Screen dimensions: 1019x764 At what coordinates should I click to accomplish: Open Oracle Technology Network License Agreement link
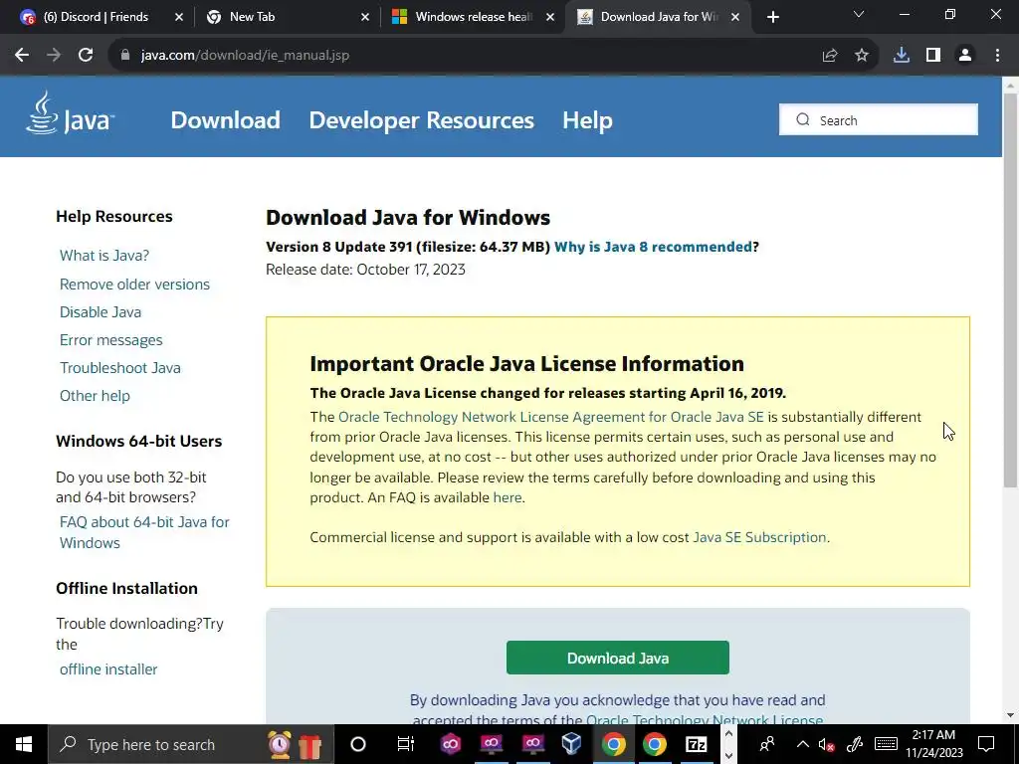[551, 417]
